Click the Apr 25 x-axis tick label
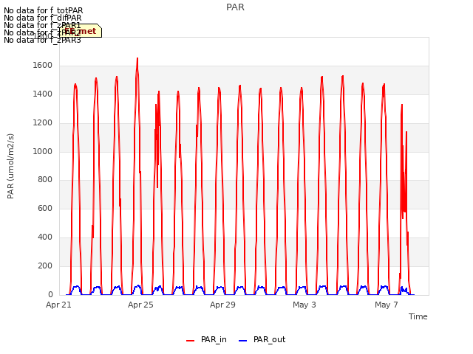 (140, 305)
